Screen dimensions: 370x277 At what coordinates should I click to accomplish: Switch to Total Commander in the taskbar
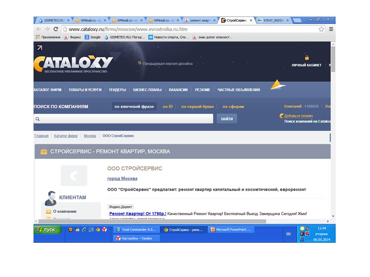pos(136,230)
